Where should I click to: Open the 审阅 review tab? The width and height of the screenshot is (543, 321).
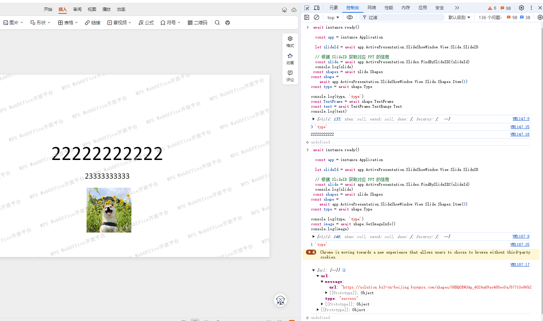pyautogui.click(x=77, y=10)
